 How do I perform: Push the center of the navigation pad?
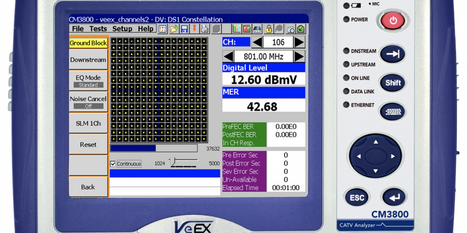click(x=376, y=156)
